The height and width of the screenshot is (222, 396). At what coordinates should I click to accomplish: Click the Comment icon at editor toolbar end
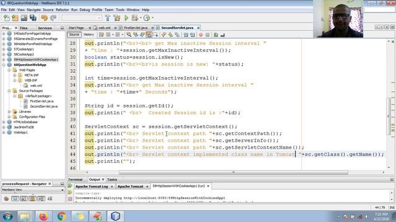click(216, 35)
